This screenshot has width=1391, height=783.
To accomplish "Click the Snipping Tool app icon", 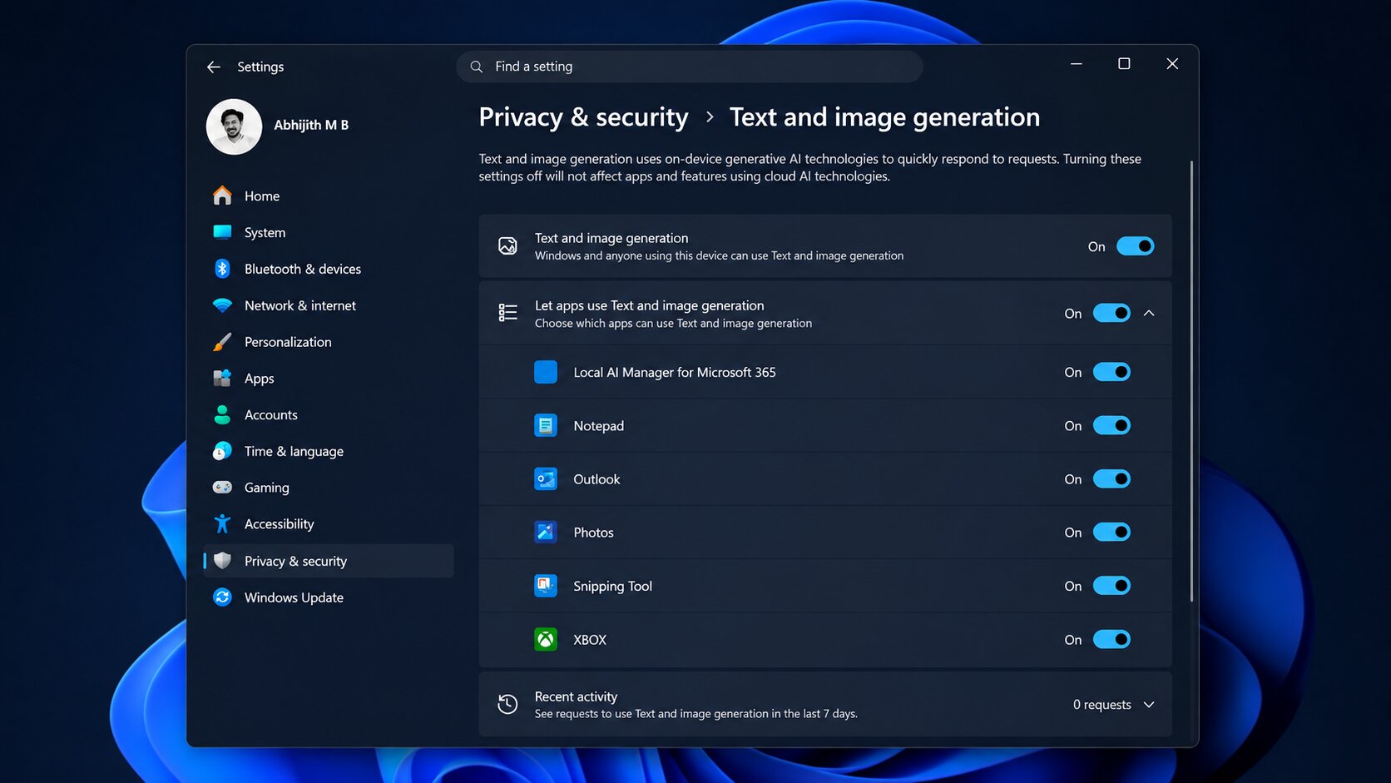I will [x=546, y=586].
